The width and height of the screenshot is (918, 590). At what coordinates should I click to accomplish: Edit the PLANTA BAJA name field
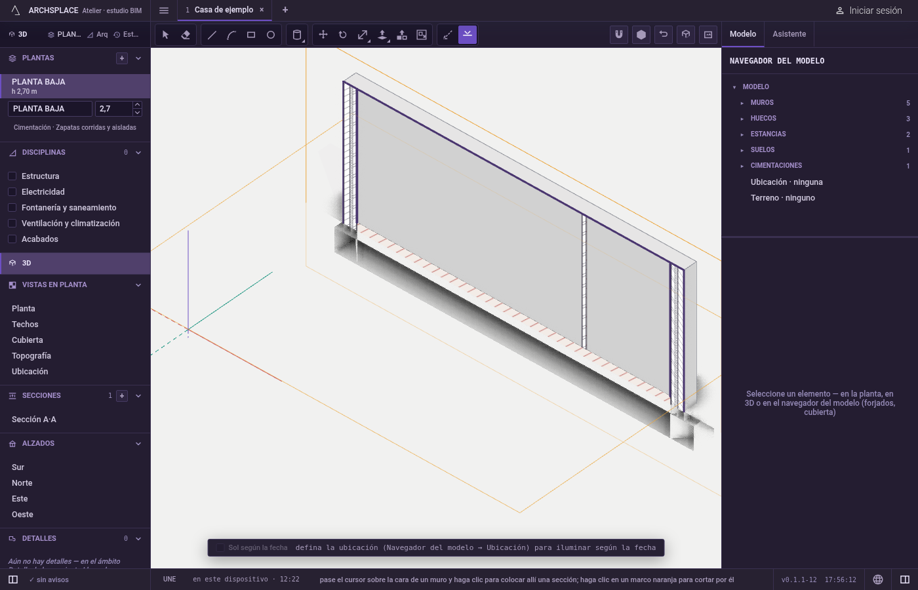(x=50, y=109)
